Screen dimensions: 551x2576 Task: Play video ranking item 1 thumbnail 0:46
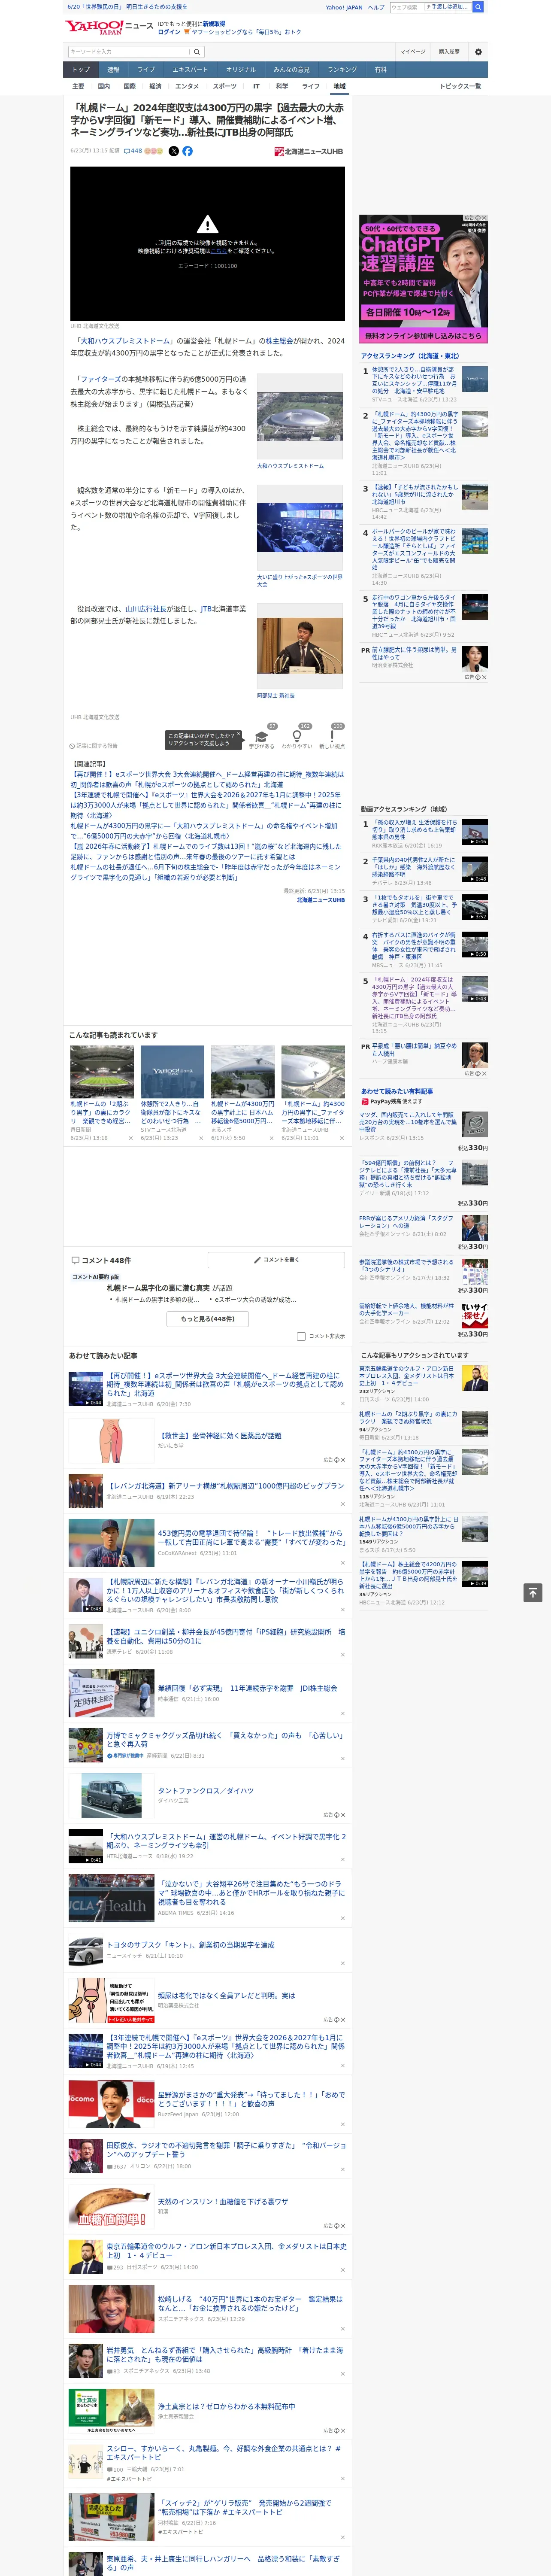coord(475,832)
